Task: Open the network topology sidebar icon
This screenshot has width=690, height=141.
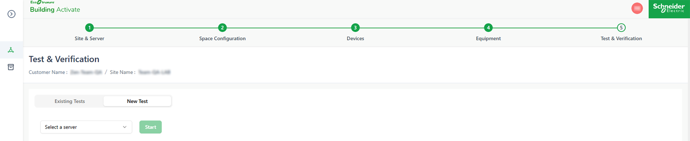Action: (11, 50)
